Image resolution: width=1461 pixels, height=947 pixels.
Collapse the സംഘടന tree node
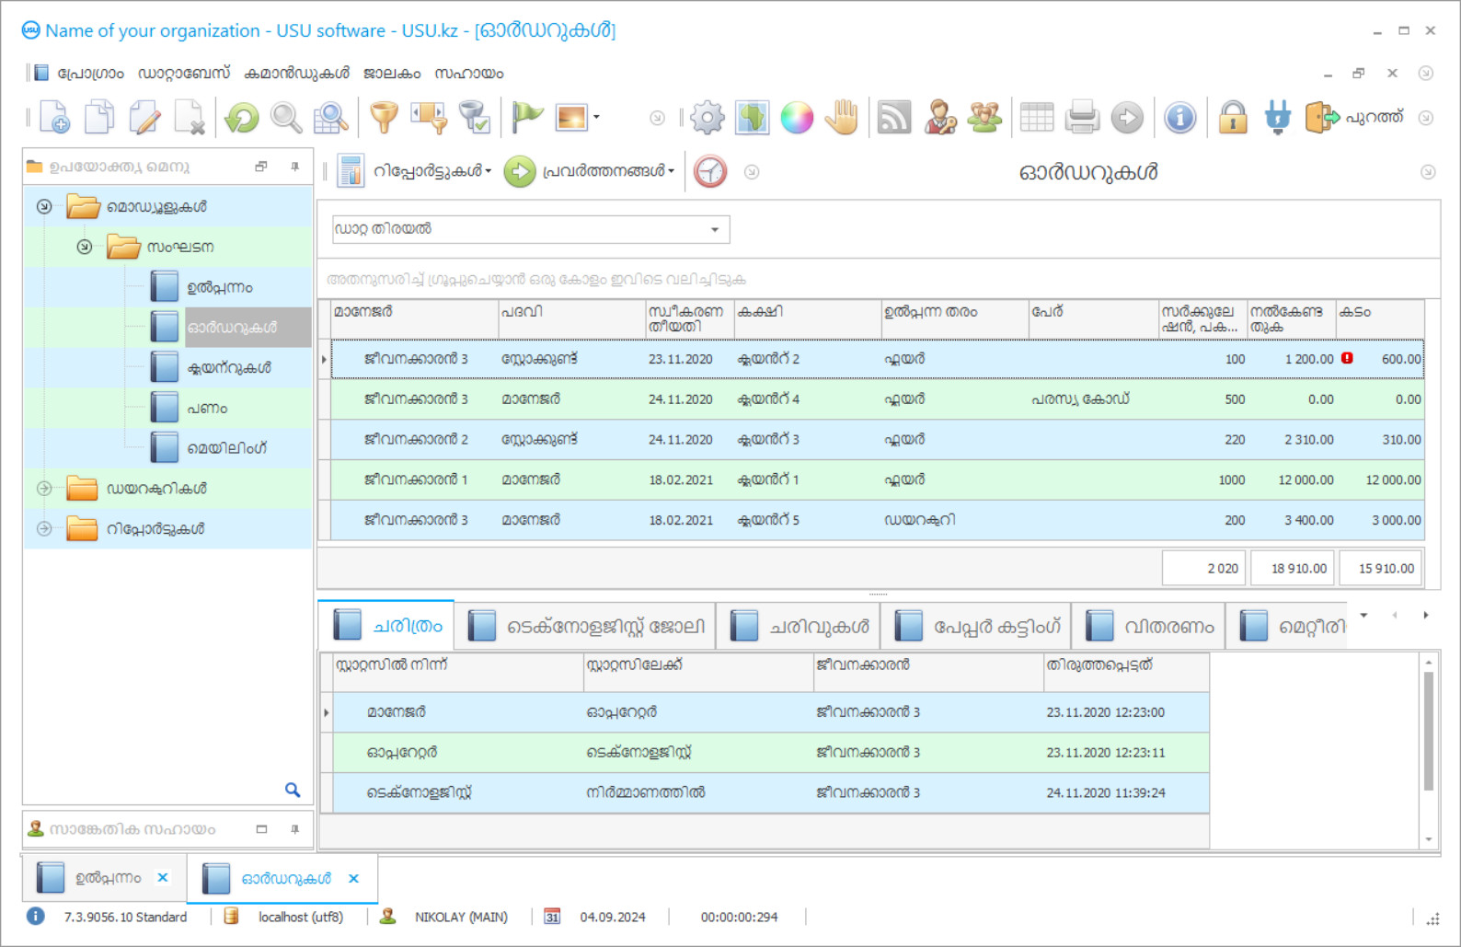pos(85,247)
